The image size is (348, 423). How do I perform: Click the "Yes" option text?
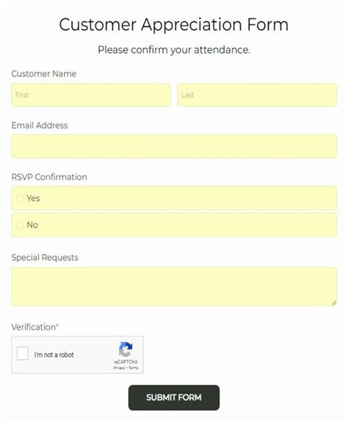[x=33, y=198]
